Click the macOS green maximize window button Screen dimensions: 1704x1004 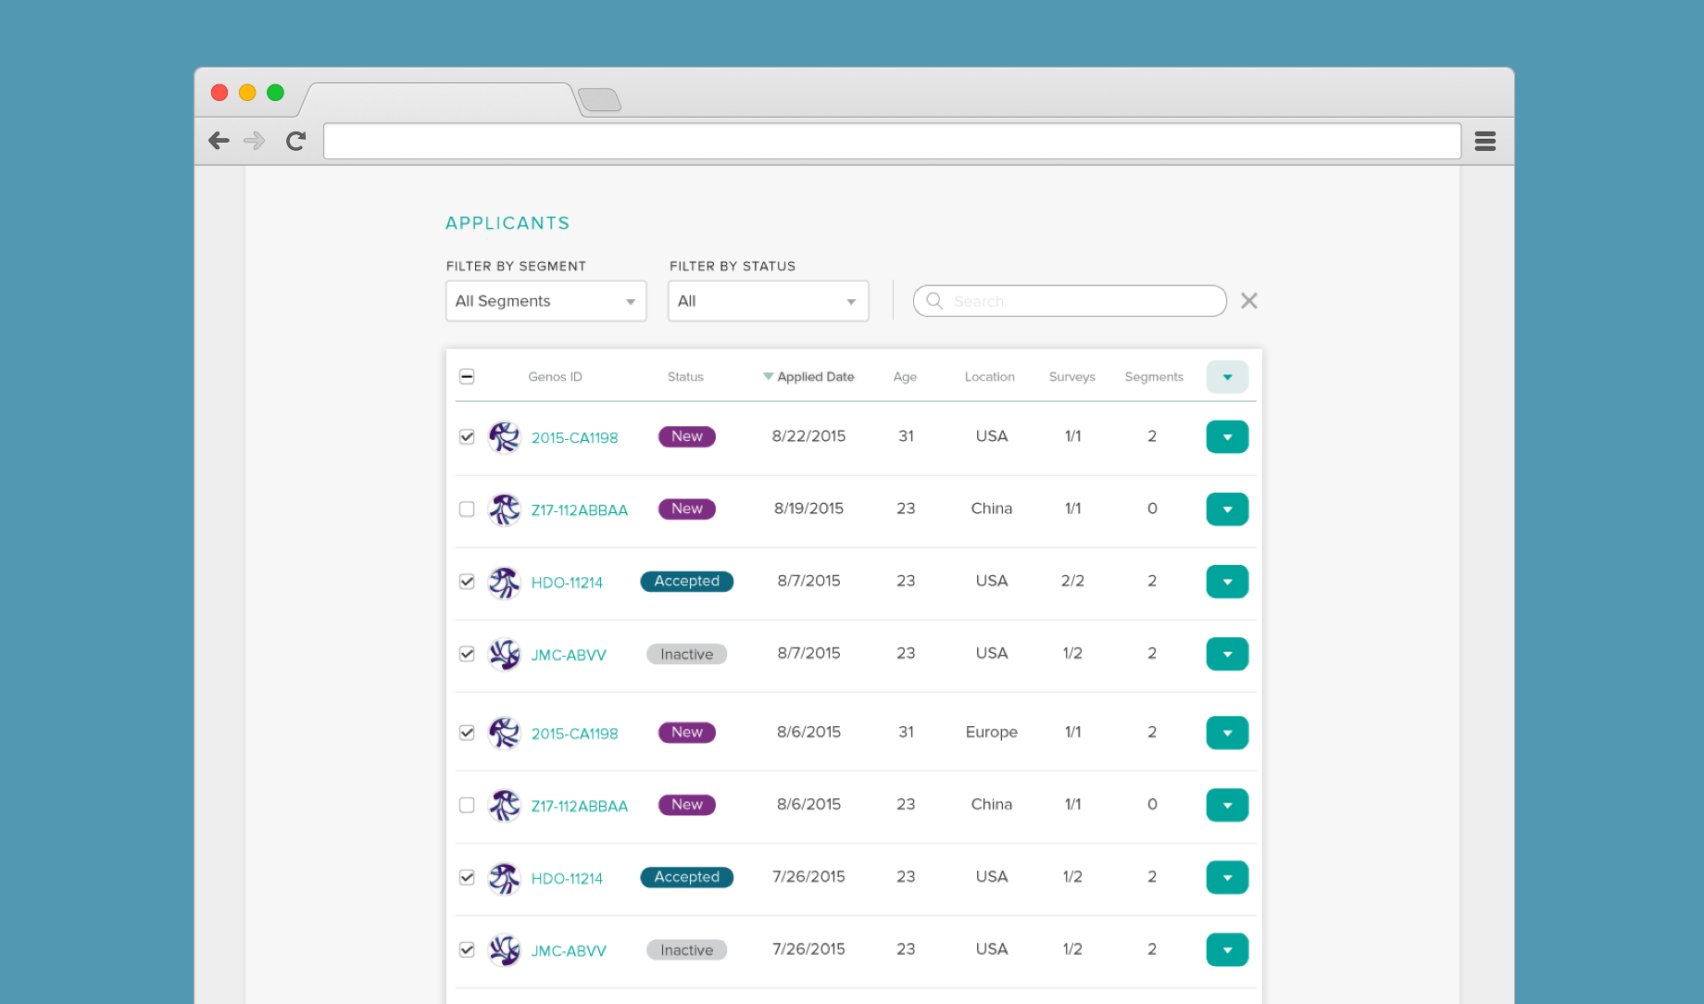tap(275, 93)
